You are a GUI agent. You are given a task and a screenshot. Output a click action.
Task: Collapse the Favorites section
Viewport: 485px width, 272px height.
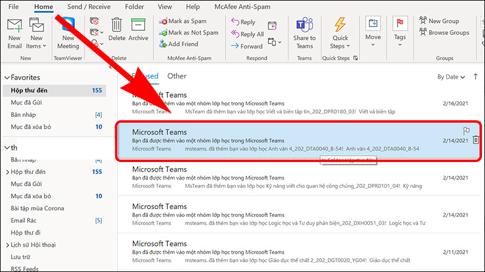pyautogui.click(x=7, y=78)
